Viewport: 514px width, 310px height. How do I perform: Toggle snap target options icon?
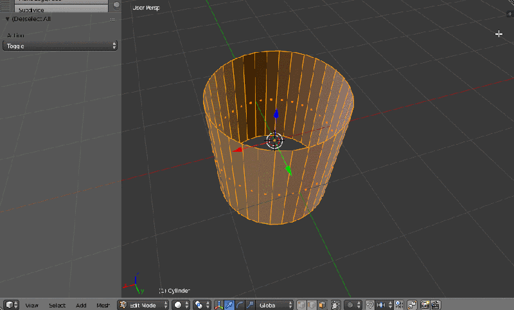(x=399, y=305)
